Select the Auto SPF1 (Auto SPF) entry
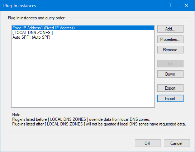Viewport: 195px width, 152px height. click(x=83, y=37)
